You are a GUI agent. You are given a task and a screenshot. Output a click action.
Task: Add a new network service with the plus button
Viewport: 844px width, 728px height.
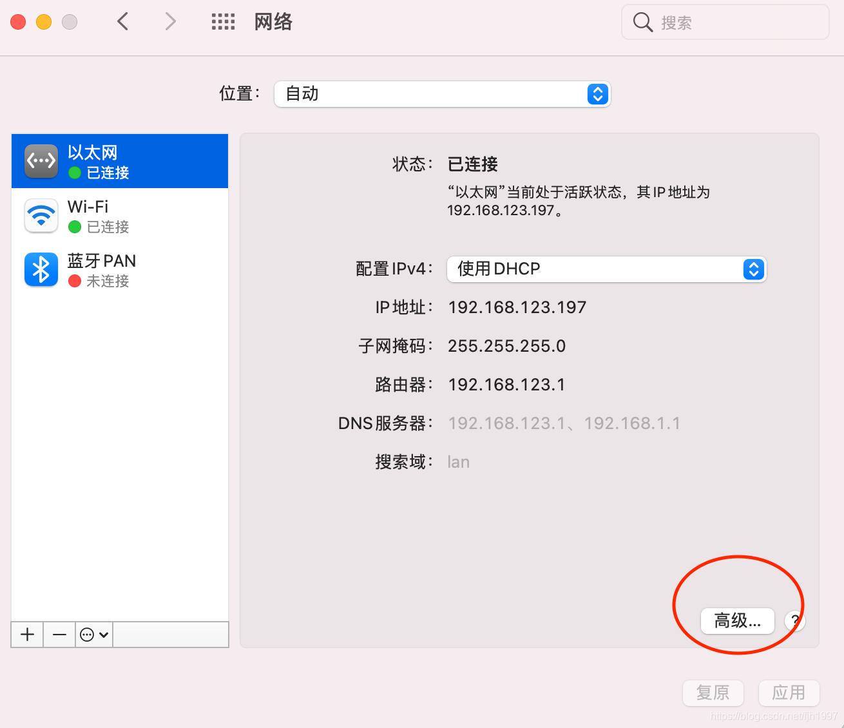tap(26, 635)
